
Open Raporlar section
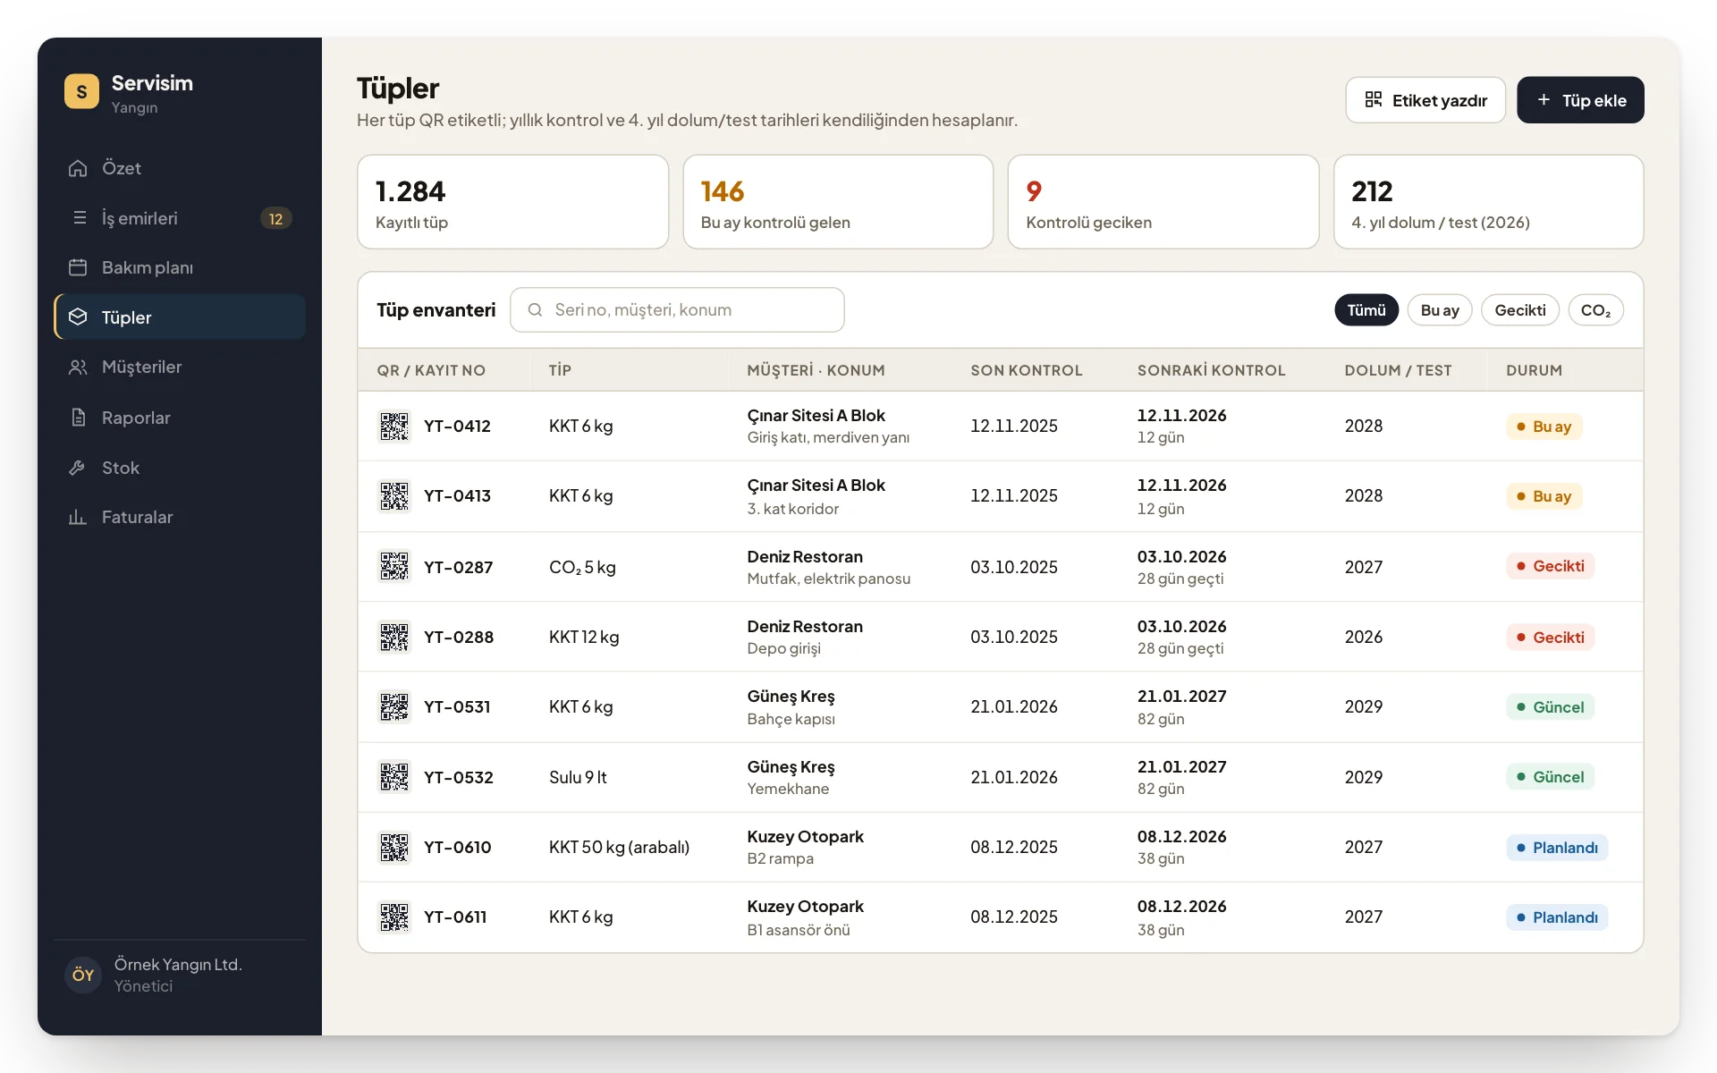pos(180,418)
